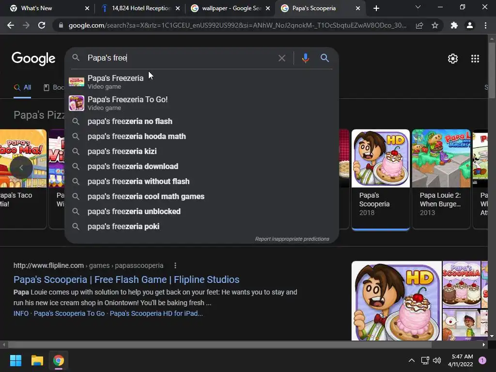Click Report inappropriate predictions link
The height and width of the screenshot is (372, 496).
click(292, 239)
